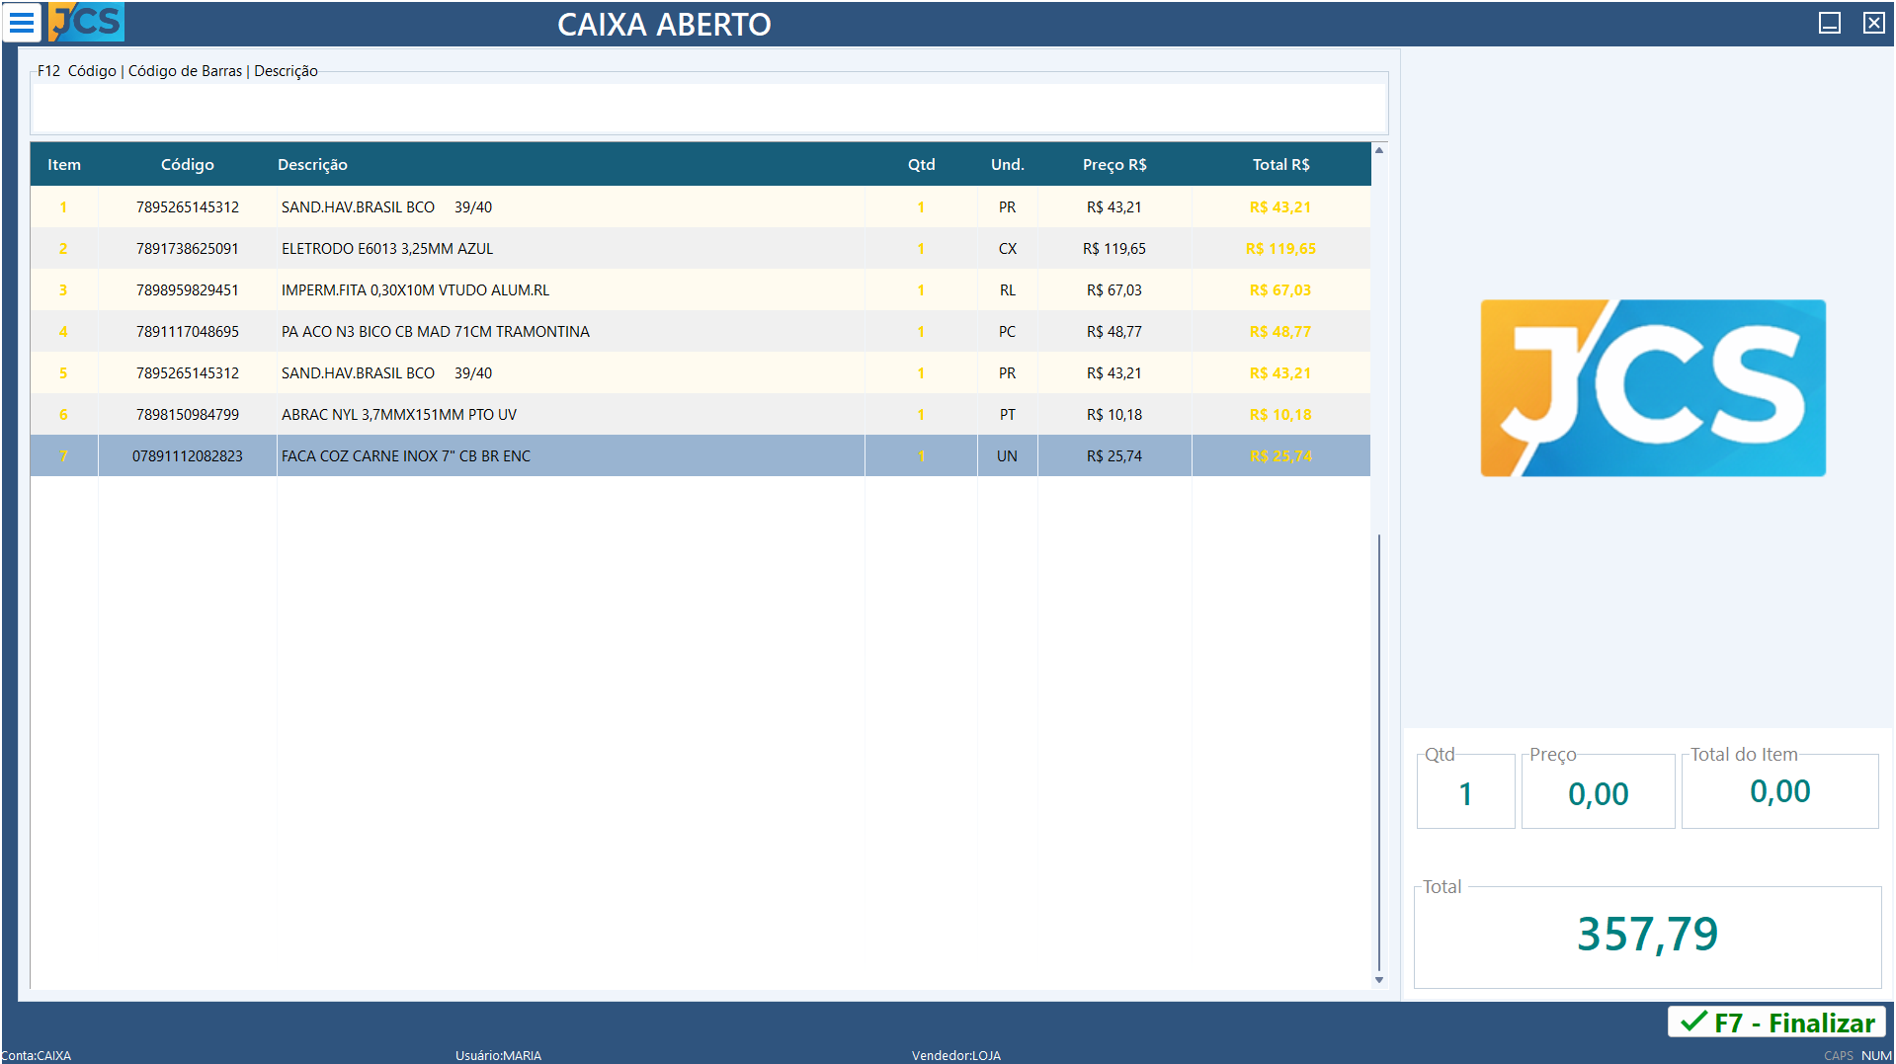This screenshot has width=1896, height=1064.
Task: Click the Total R$ column header
Action: (1280, 165)
